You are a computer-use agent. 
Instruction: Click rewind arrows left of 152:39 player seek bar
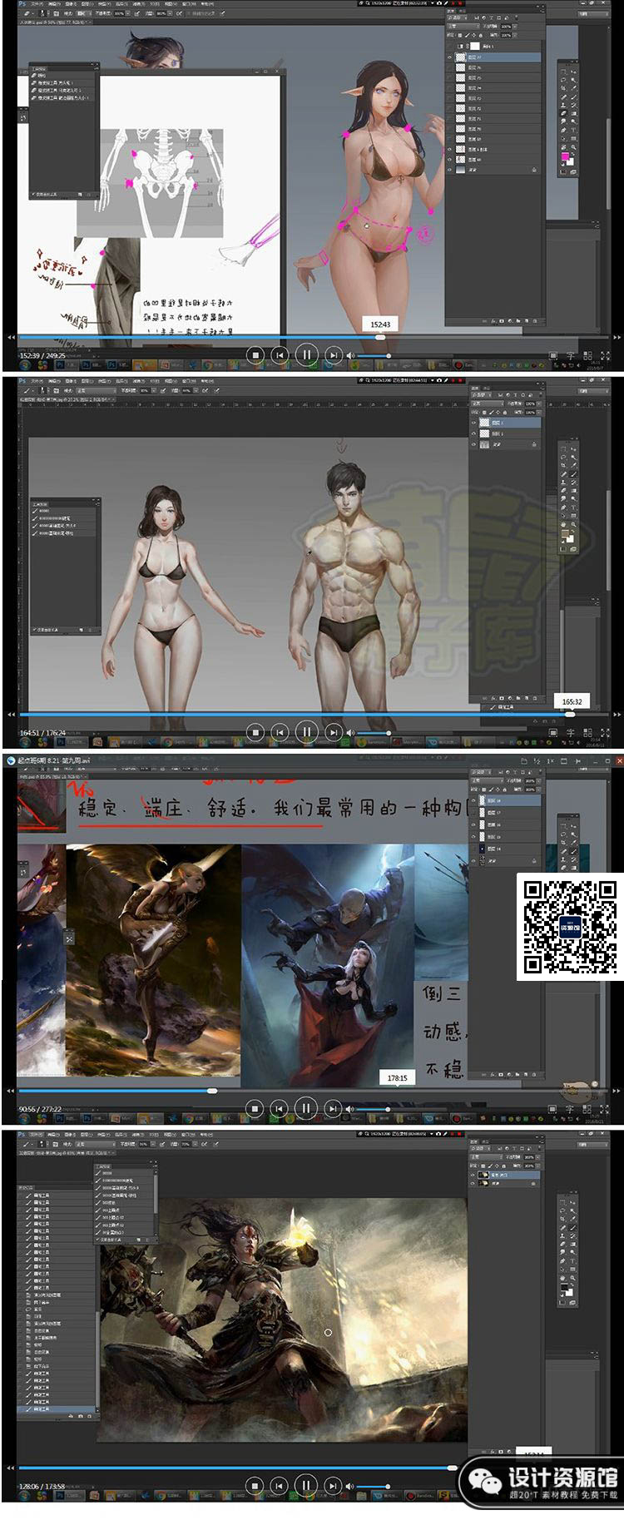pos(11,337)
